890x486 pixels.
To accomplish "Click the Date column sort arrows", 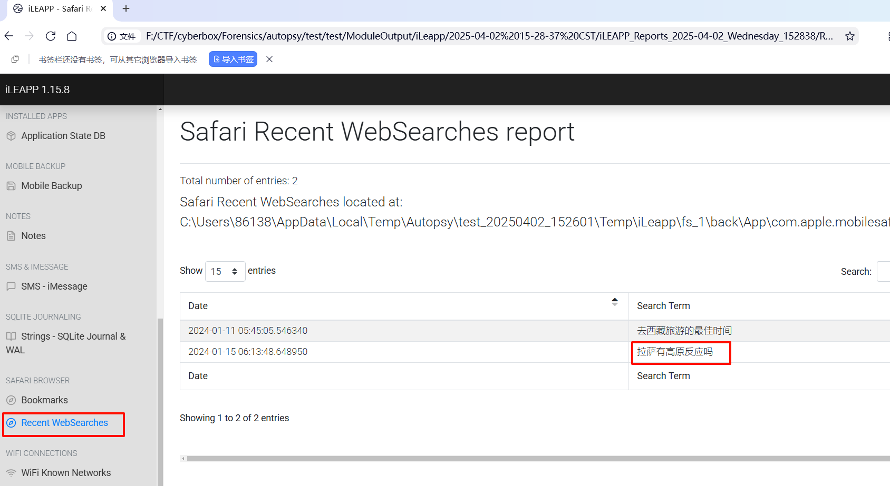I will tap(615, 302).
